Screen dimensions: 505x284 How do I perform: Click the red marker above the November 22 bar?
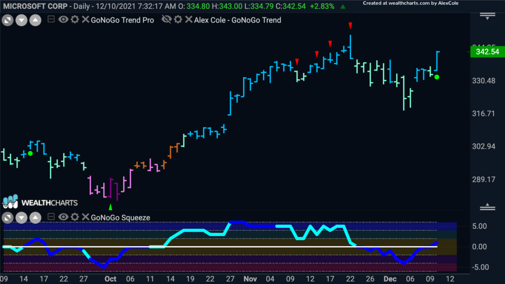coord(351,26)
